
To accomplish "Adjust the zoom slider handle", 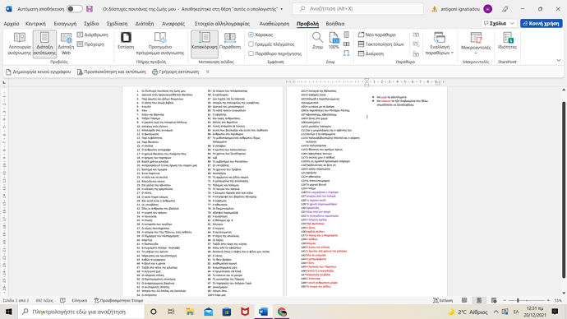I will pyautogui.click(x=518, y=301).
